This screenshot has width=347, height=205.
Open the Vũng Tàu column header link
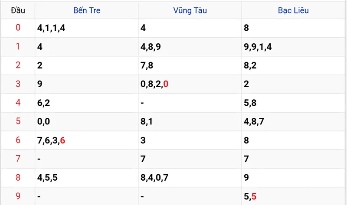click(190, 10)
